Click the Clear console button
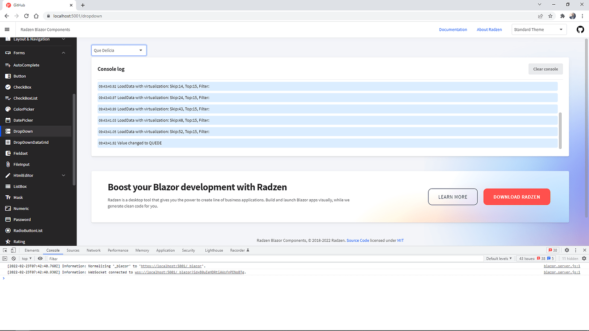589x331 pixels. coord(545,69)
